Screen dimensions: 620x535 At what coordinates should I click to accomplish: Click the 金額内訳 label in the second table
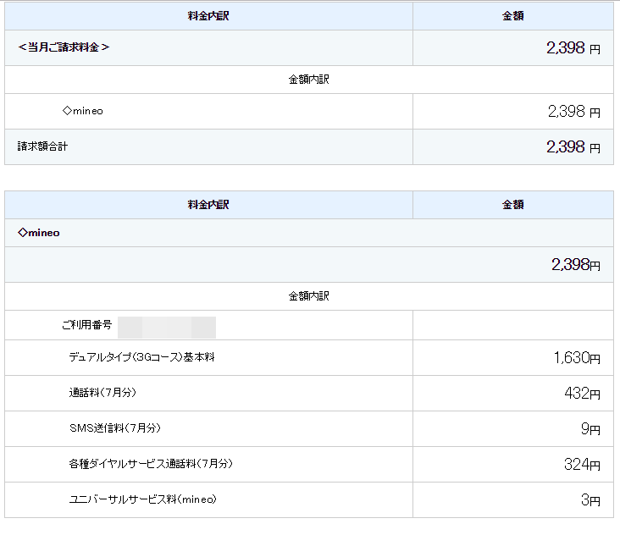pyautogui.click(x=309, y=296)
